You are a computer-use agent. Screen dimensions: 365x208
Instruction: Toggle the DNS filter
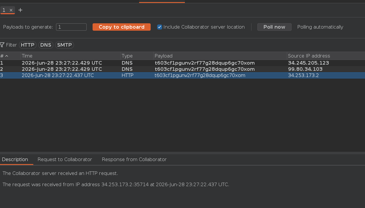click(46, 45)
